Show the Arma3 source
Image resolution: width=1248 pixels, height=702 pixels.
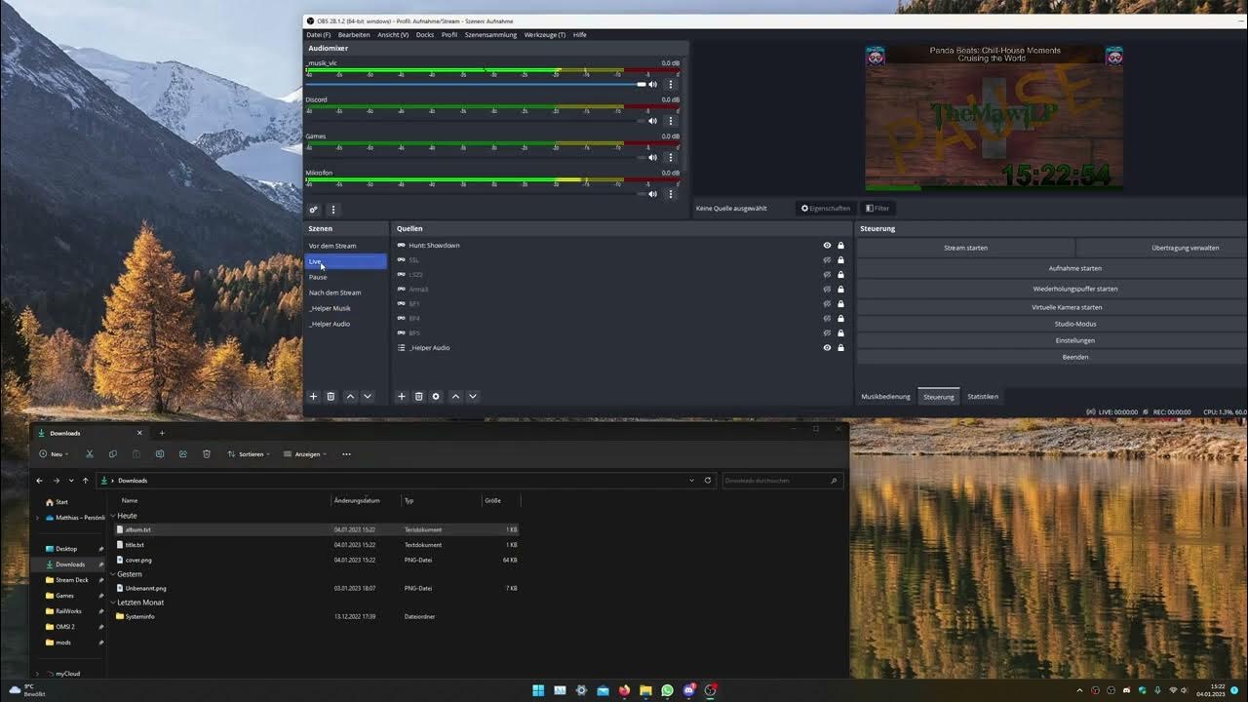click(827, 290)
